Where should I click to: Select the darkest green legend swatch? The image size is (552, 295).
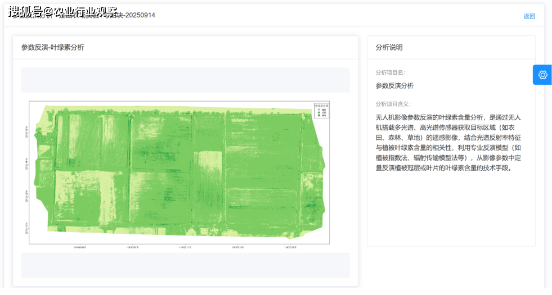[x=318, y=115]
